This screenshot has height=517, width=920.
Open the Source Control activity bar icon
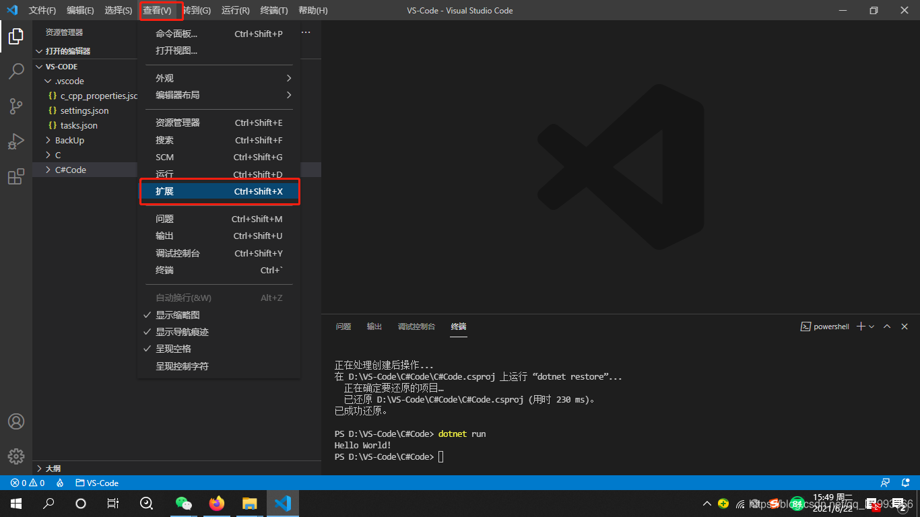click(x=16, y=106)
